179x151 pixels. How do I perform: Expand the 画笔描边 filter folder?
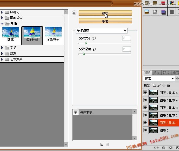click(x=2, y=18)
